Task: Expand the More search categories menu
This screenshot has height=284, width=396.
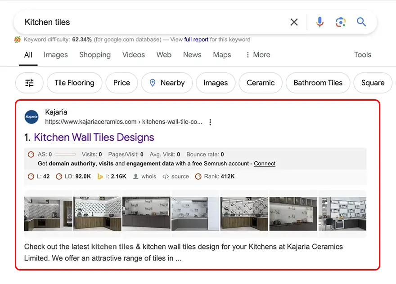Action: (257, 55)
